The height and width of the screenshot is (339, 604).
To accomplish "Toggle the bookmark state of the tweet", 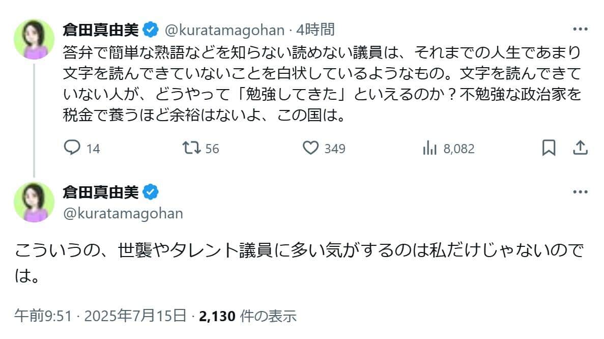I will (x=549, y=148).
